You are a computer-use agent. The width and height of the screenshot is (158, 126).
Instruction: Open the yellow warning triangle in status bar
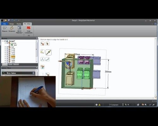pyautogui.click(x=100, y=105)
